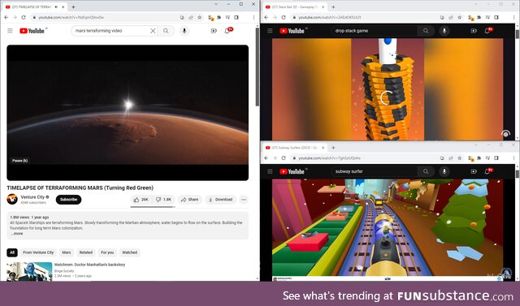Viewport: 520px width, 306px height.
Task: Open a new tab in Stack Ball window
Action: coord(333,6)
